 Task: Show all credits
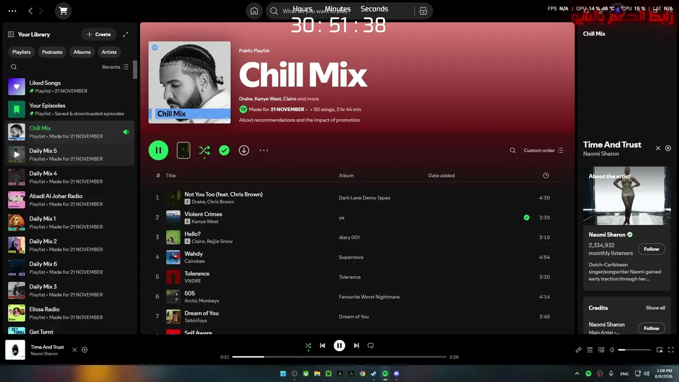coord(655,308)
